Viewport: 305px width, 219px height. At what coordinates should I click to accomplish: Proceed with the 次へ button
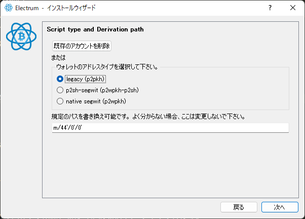[280, 207]
